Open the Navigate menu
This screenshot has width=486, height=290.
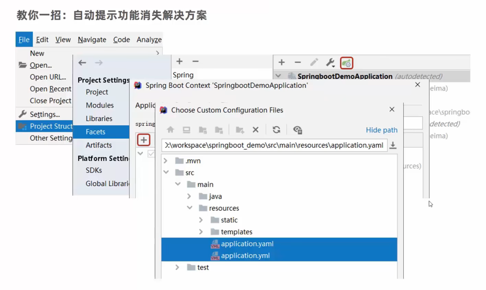point(92,40)
